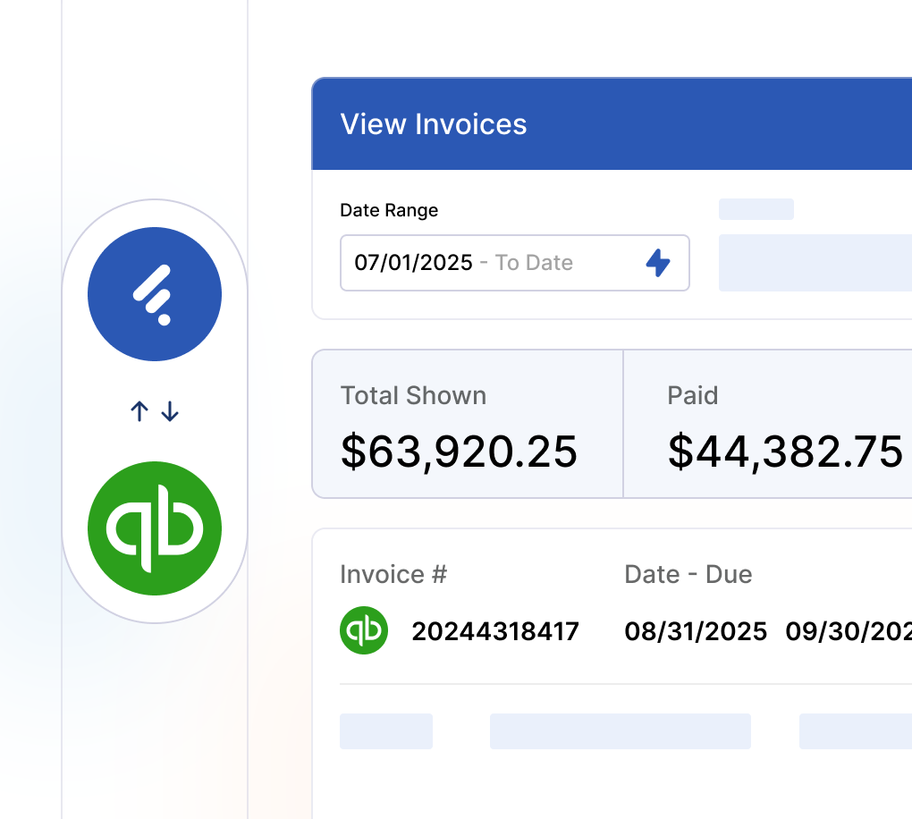Click the downward sync arrow
The image size is (912, 819).
tap(170, 413)
